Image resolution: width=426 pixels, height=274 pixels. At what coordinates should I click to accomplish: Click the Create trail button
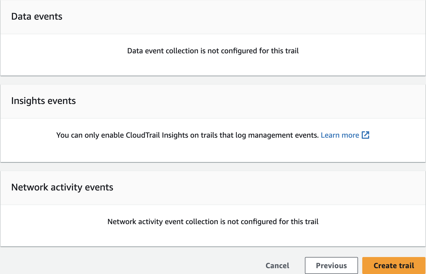[x=394, y=266]
